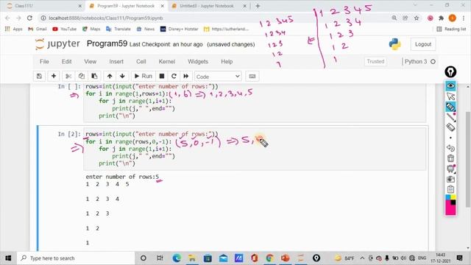Run the selected cell

(x=144, y=77)
